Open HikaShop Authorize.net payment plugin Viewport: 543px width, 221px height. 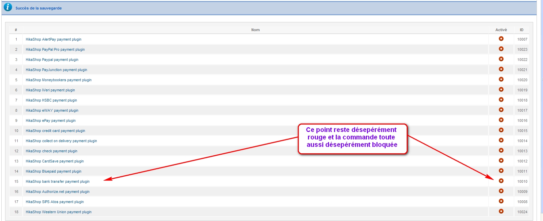click(x=58, y=192)
